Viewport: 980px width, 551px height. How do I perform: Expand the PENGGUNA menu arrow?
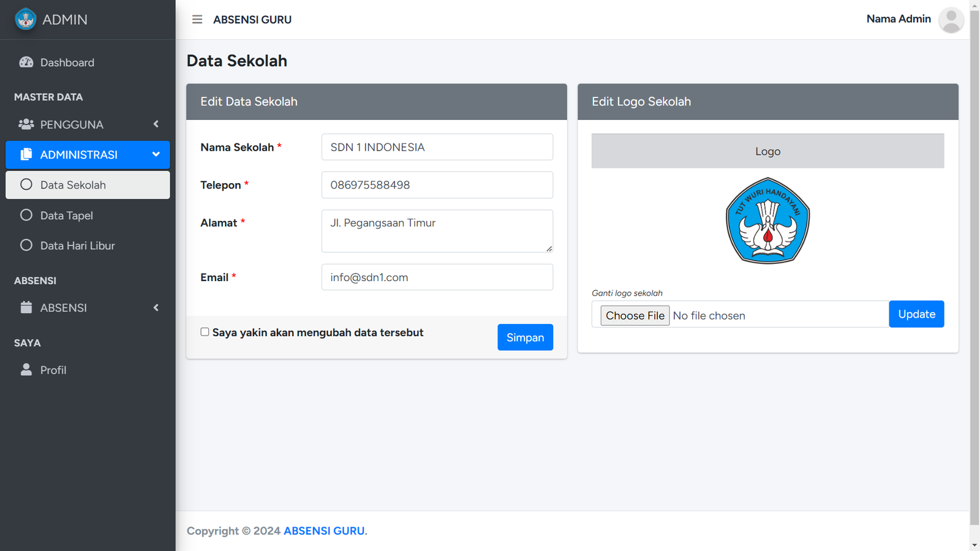coord(156,124)
